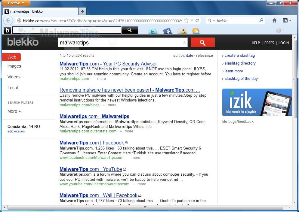Open the HELP link
This screenshot has height=212, width=299.
click(255, 43)
